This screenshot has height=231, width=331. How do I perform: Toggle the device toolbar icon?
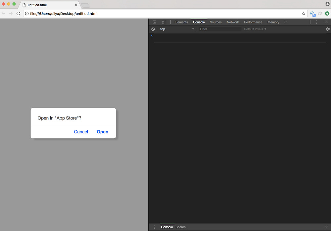(164, 22)
